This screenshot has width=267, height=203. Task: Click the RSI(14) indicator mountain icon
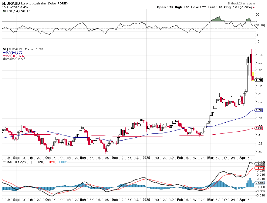coord(4,11)
